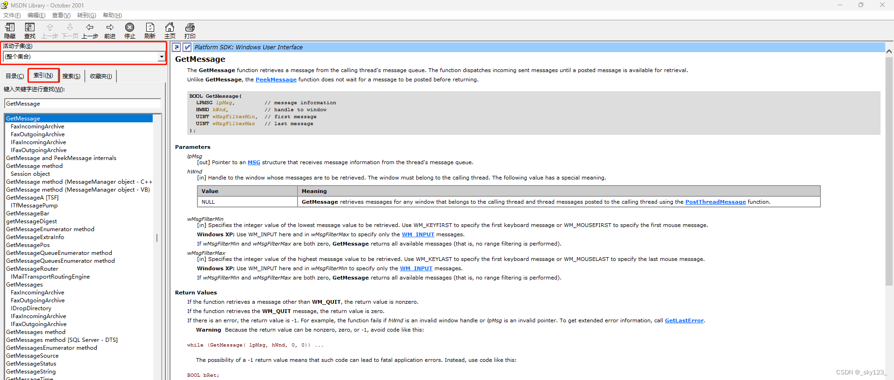Select 'GetMessages method [SQL Server - DTS]' entry
The width and height of the screenshot is (894, 380).
tap(62, 340)
